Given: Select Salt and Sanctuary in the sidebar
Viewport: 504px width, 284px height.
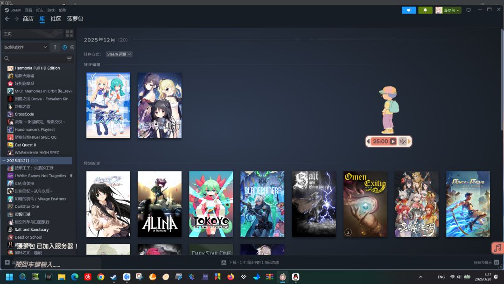Looking at the screenshot, I should point(32,230).
